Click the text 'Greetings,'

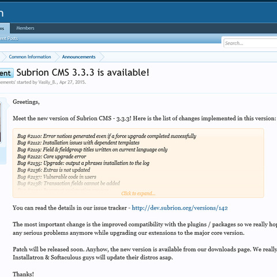click(26, 102)
